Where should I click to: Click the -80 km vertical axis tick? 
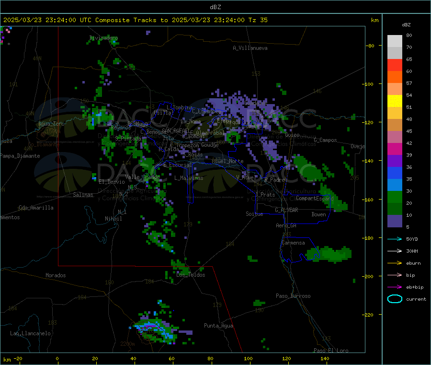click(370, 46)
